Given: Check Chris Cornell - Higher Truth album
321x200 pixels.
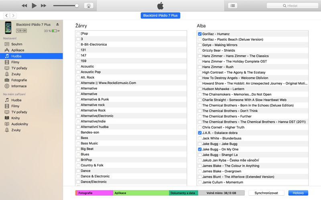Looking at the screenshot, I should [200, 127].
